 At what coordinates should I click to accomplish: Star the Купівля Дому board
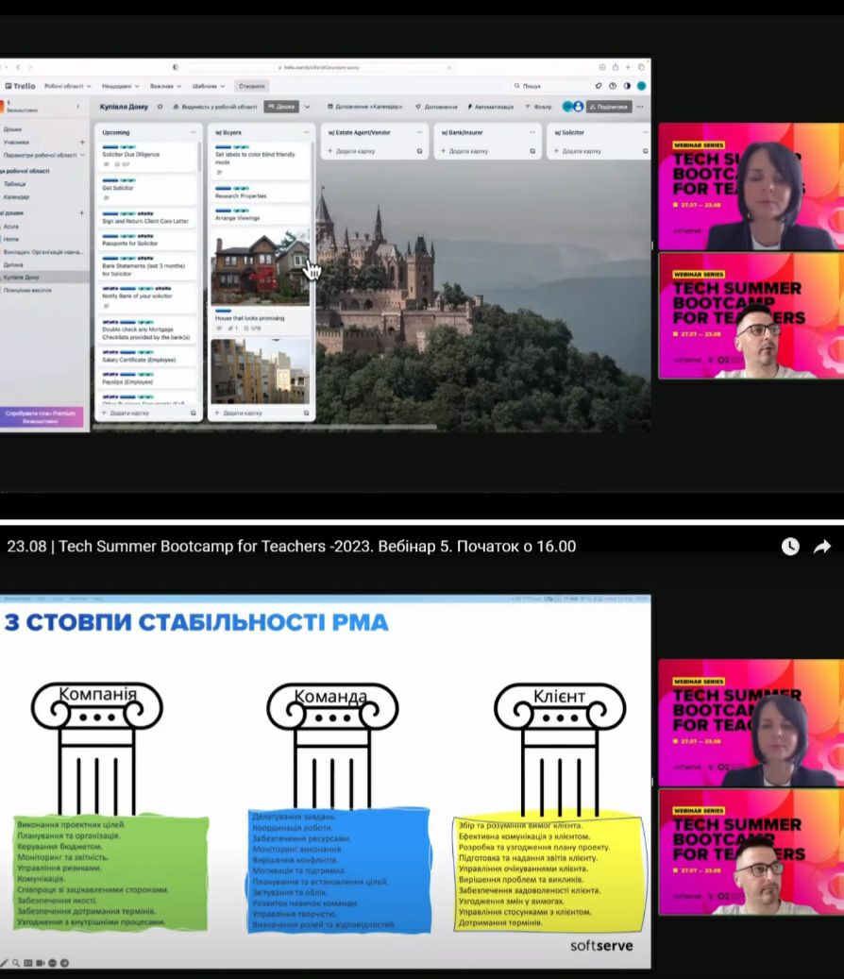tap(160, 107)
